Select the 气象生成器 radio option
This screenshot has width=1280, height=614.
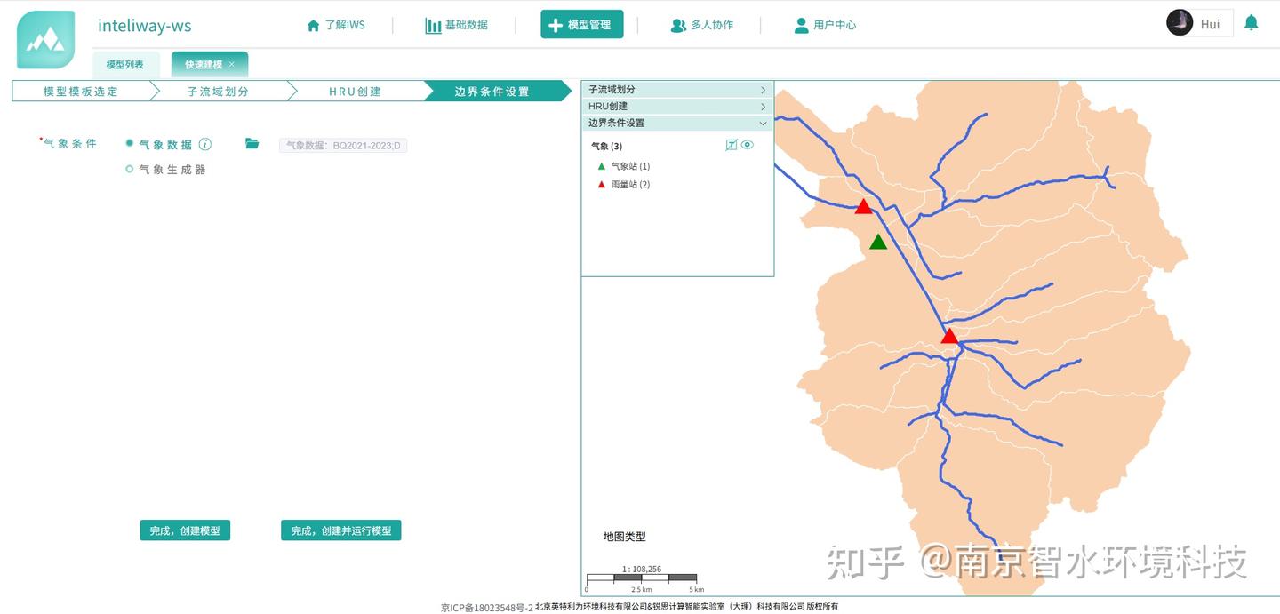click(x=130, y=169)
